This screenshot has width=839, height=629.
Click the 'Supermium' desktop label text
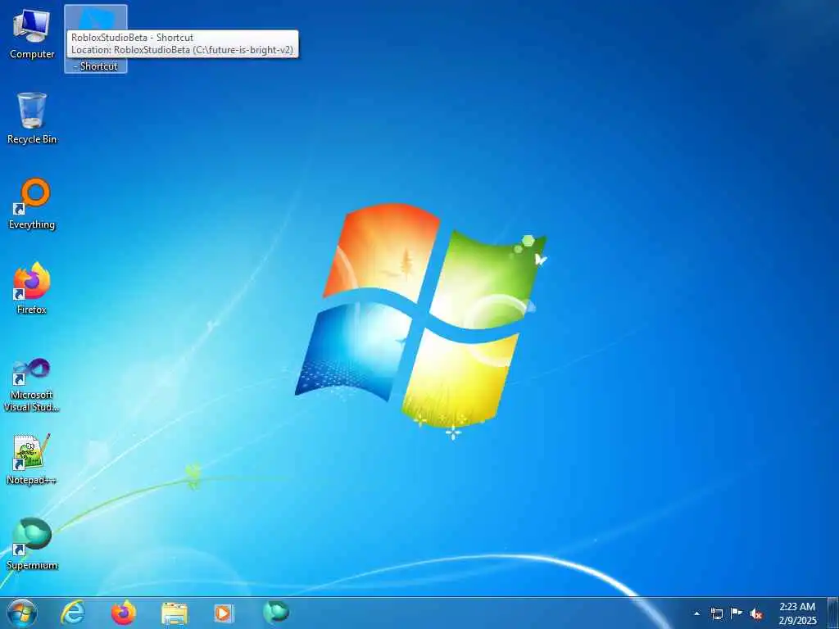32,565
